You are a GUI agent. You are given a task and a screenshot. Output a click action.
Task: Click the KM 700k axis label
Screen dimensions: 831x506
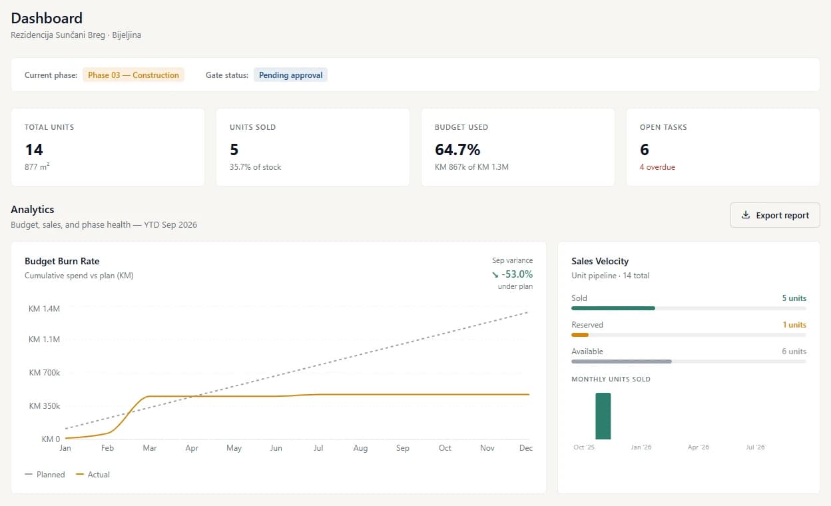pyautogui.click(x=44, y=373)
